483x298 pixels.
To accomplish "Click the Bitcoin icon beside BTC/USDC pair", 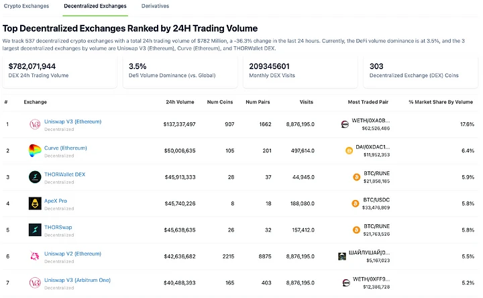I will [x=355, y=203].
